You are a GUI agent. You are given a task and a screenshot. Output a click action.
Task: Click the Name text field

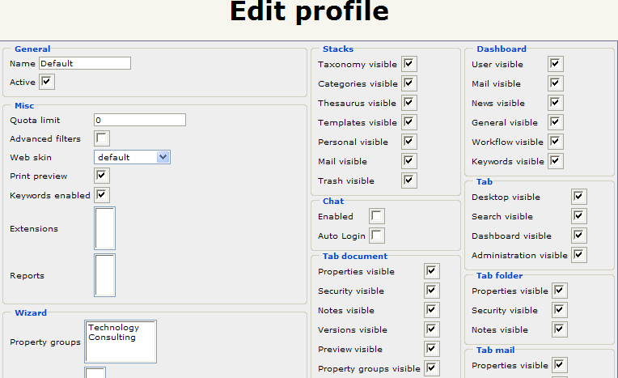click(84, 63)
